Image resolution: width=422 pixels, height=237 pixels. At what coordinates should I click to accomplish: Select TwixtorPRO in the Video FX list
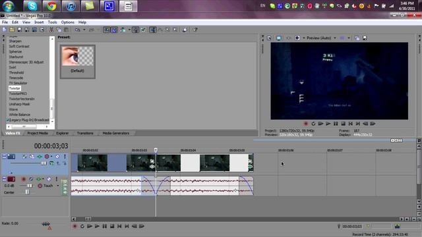(18, 93)
